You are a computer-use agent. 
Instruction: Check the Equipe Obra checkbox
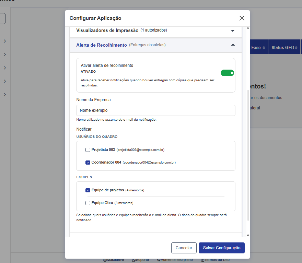tap(88, 203)
